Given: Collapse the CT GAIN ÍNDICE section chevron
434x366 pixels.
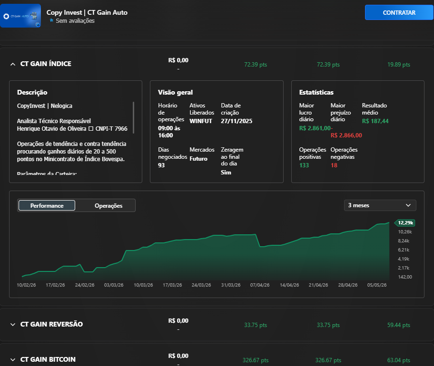Looking at the screenshot, I should pyautogui.click(x=13, y=64).
